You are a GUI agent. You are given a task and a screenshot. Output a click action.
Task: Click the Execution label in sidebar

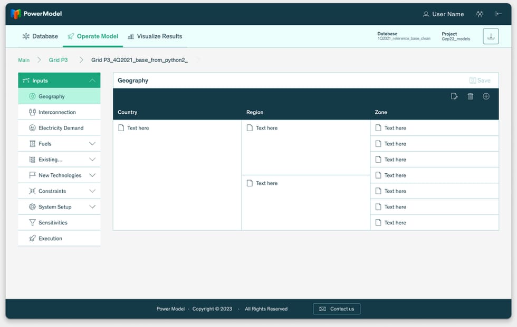[x=50, y=239]
